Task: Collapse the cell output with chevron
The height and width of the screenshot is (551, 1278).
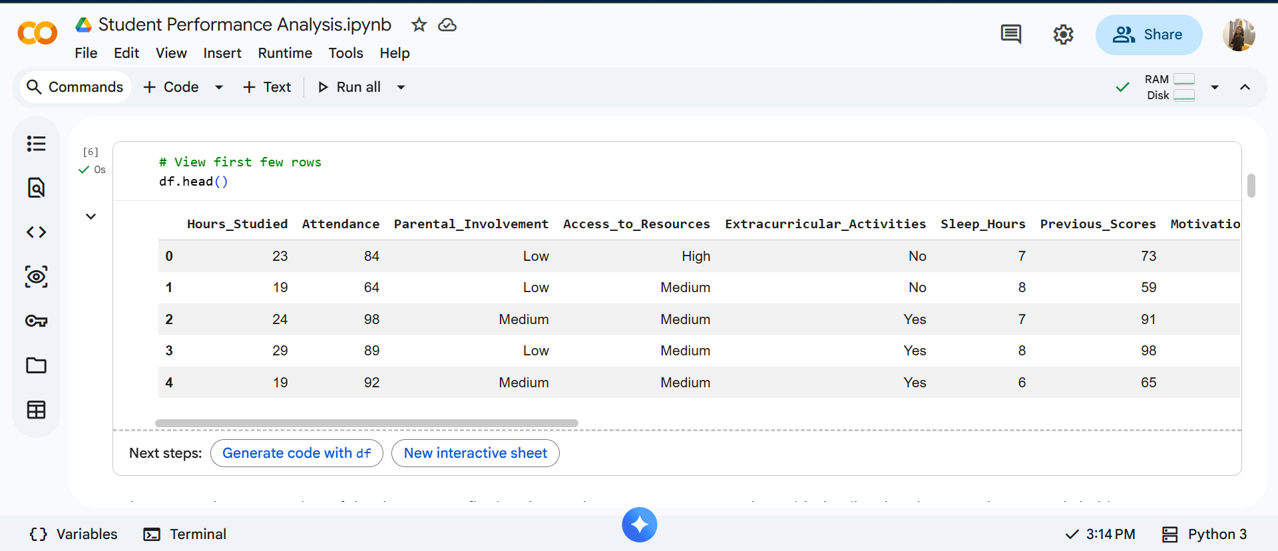Action: (91, 216)
